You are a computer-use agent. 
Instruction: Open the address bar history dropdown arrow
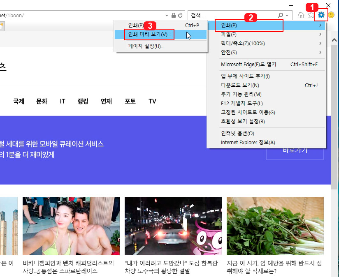(166, 15)
